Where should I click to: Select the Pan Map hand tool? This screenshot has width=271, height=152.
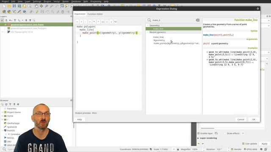(x=36, y=6)
